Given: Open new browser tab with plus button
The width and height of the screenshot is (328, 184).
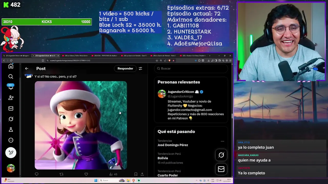Looking at the screenshot, I should (210, 55).
